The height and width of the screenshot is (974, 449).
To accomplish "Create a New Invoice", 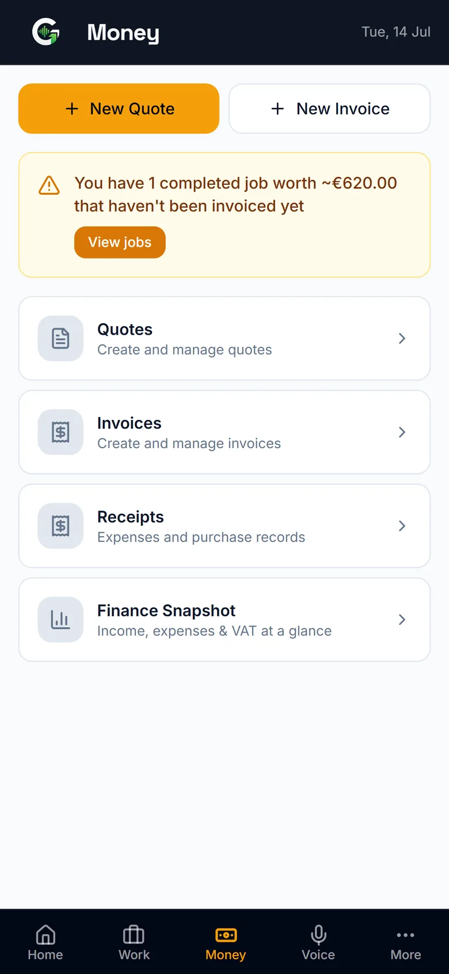I will pyautogui.click(x=329, y=108).
